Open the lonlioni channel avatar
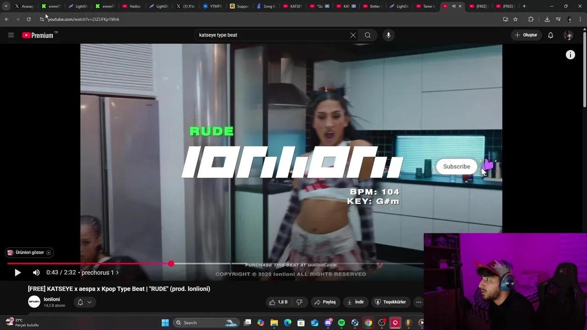 [x=34, y=302]
